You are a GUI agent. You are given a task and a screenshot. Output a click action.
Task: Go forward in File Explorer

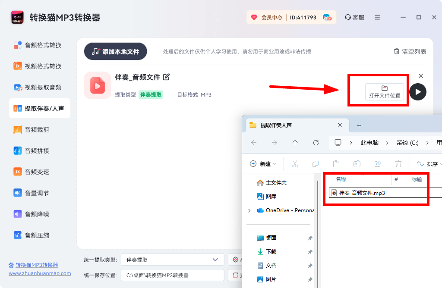pyautogui.click(x=274, y=142)
